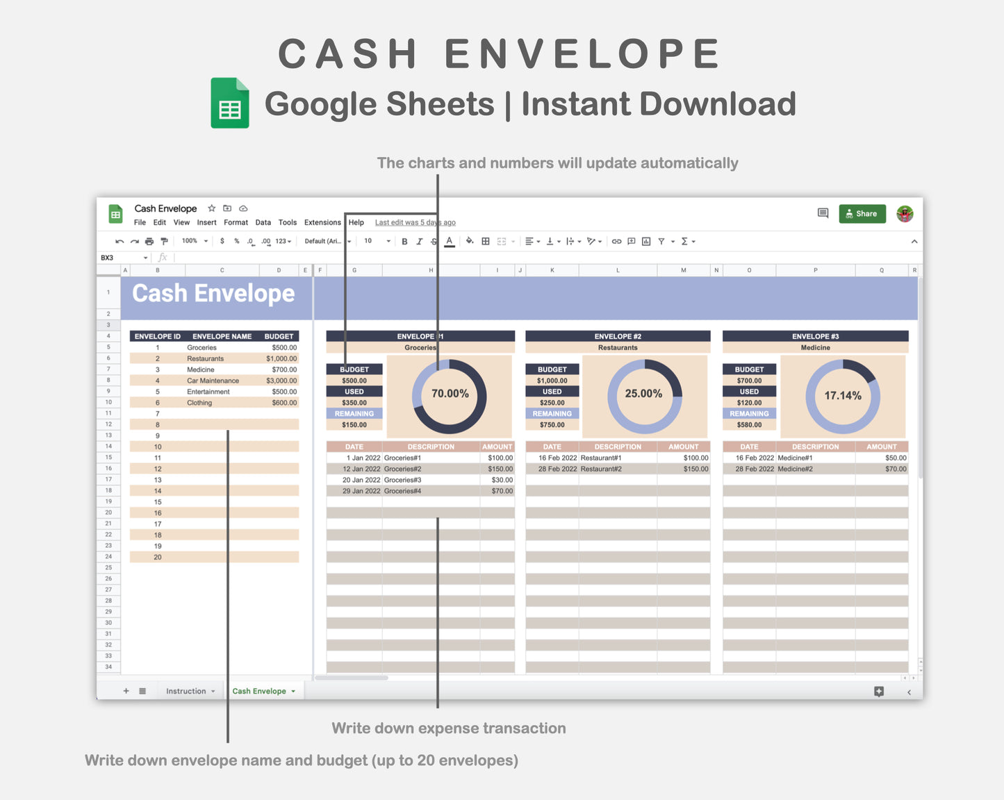
Task: Open the comment history icon
Action: tap(823, 214)
